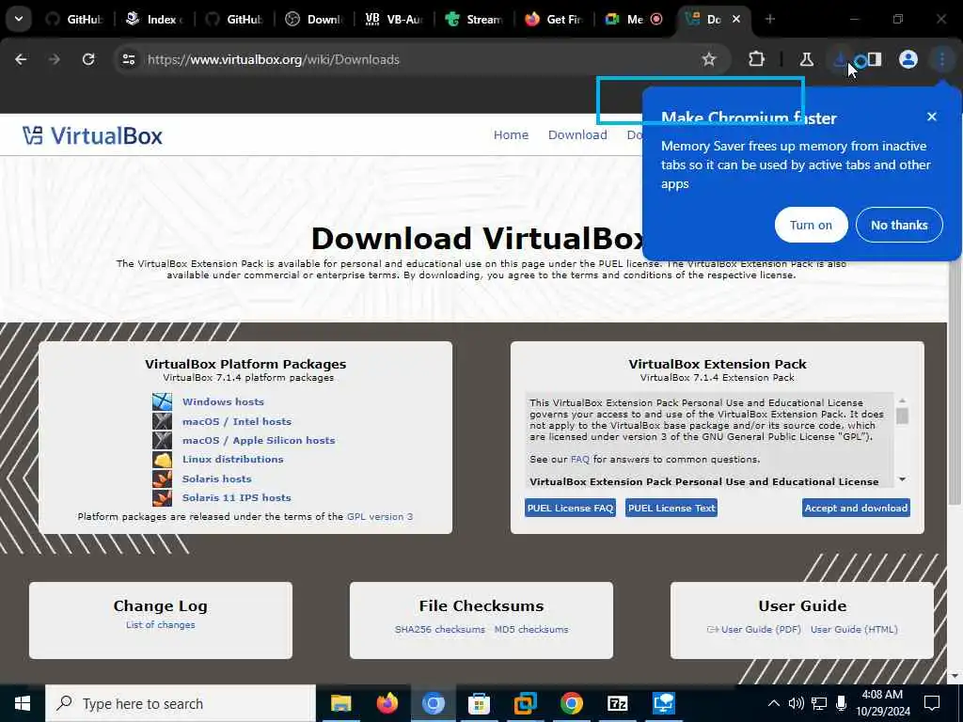Click the macOS Intel hosts icon

[162, 421]
